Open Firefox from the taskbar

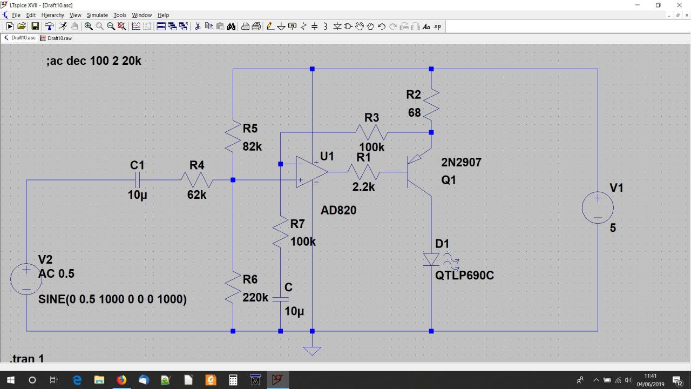point(121,380)
